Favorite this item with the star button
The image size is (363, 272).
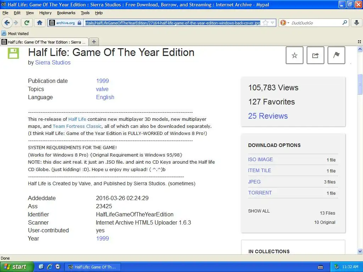click(x=295, y=55)
